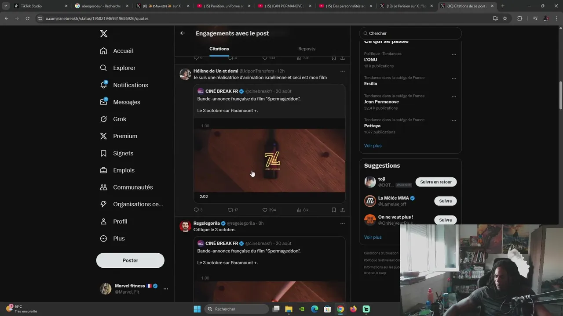Open Hélène de Un et demi's avatar
The width and height of the screenshot is (563, 316).
185,74
